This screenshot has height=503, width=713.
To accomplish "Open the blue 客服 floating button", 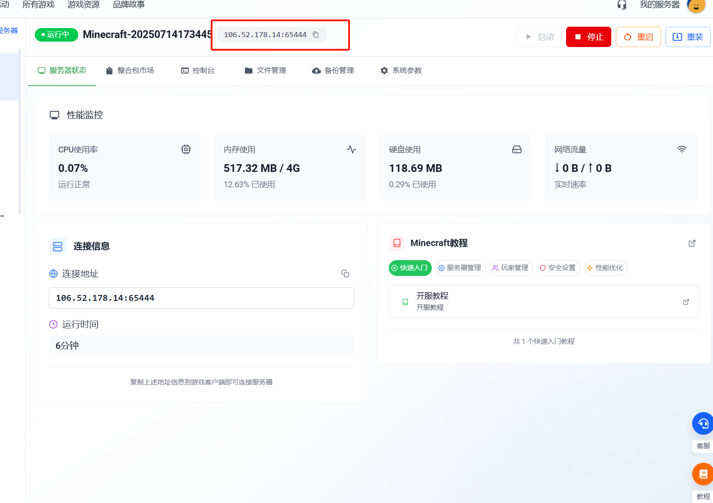I will point(703,424).
